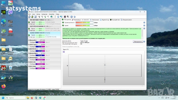This screenshot has width=178, height=100.
Task: Select the E: MASTER VOLUME partition entry
Action: 44,50
